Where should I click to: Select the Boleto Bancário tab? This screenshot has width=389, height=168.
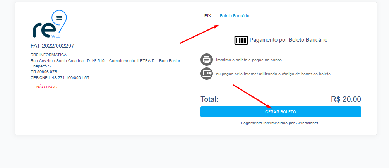pos(235,15)
